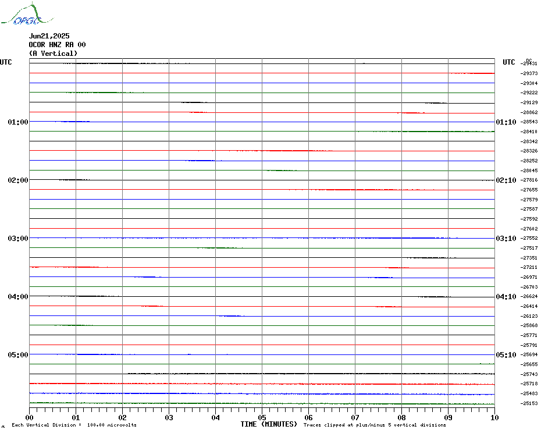Click the minute '04' axis tick label

(x=216, y=417)
